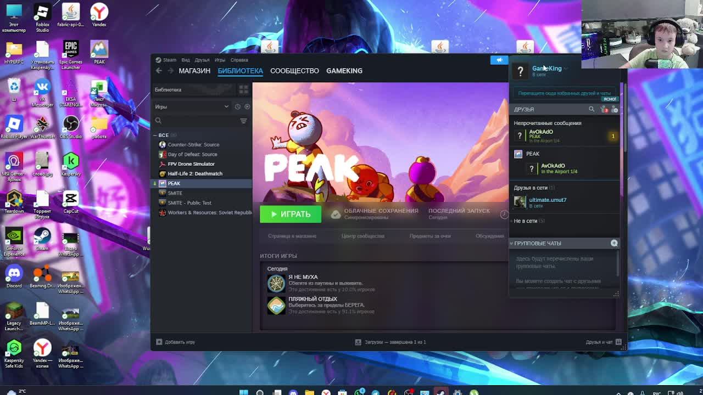
Task: Open the Справка menu
Action: pos(239,60)
